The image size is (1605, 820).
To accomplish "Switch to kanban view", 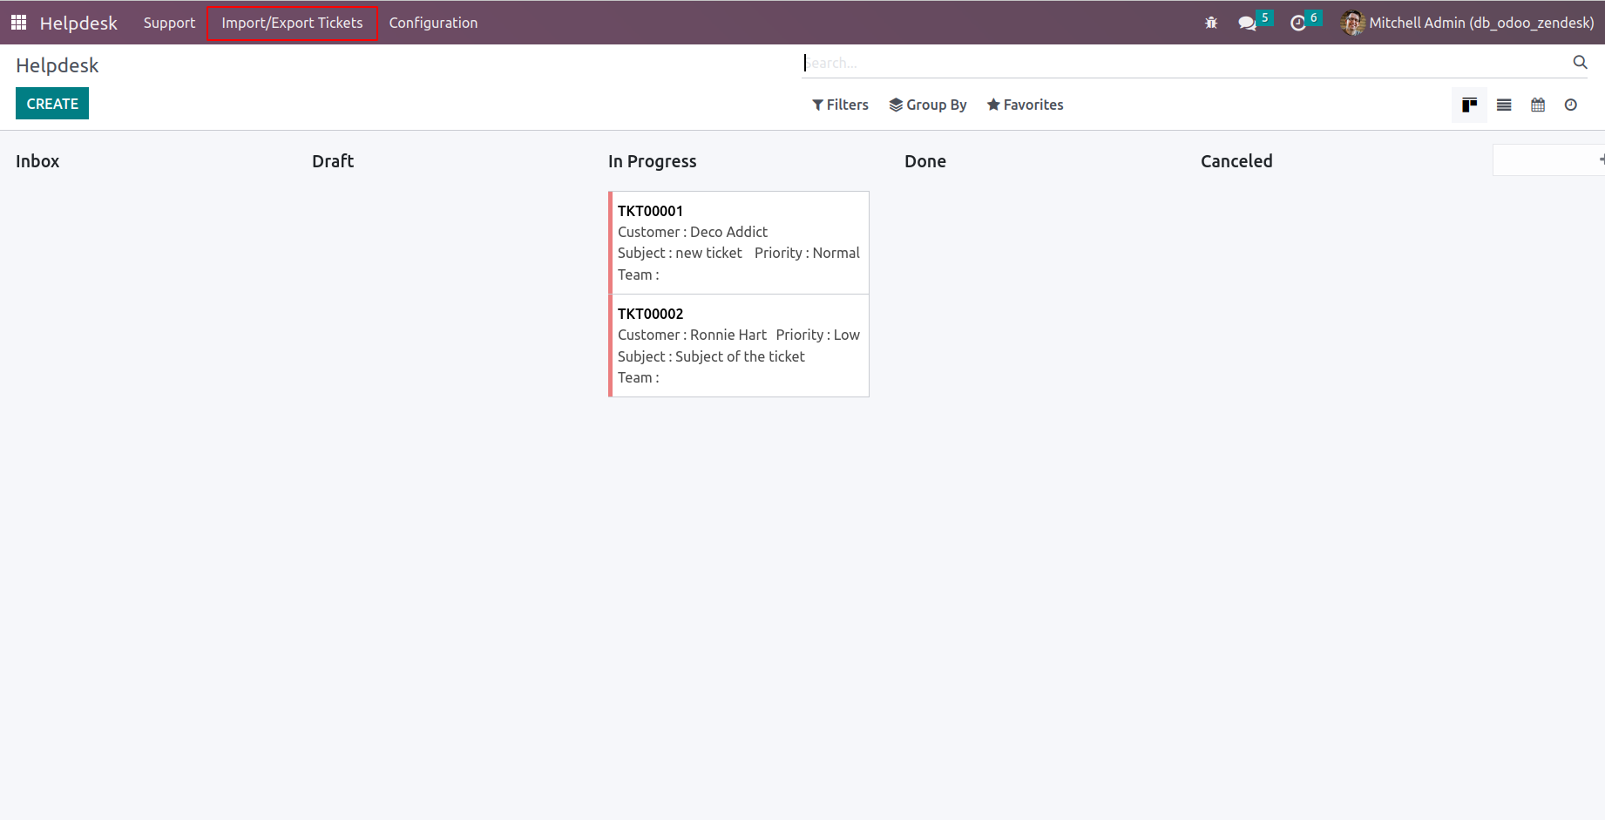I will click(x=1469, y=105).
